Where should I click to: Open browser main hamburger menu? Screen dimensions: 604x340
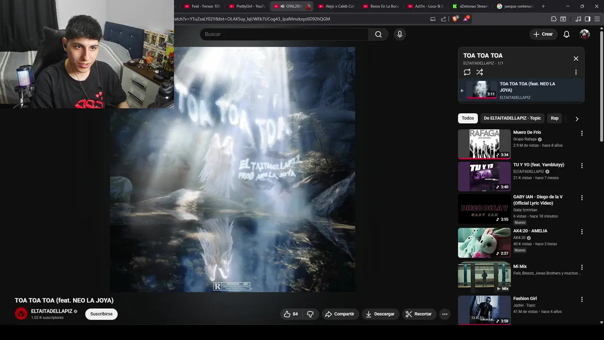coord(597,19)
